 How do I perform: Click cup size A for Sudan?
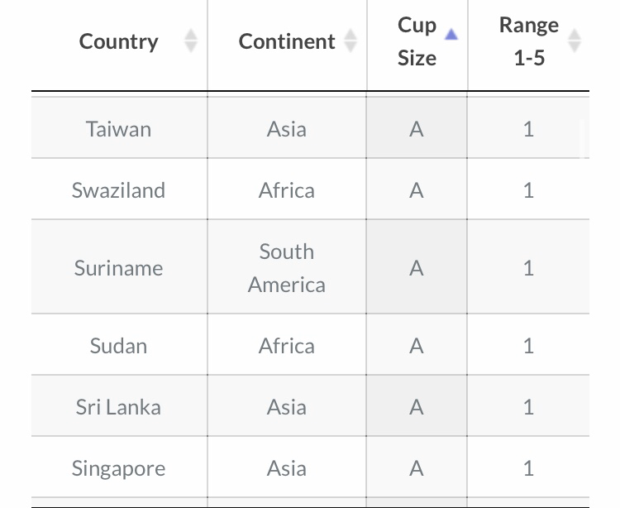point(417,346)
